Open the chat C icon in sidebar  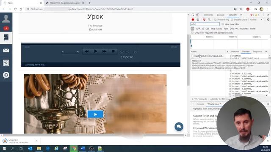click(x=6, y=75)
